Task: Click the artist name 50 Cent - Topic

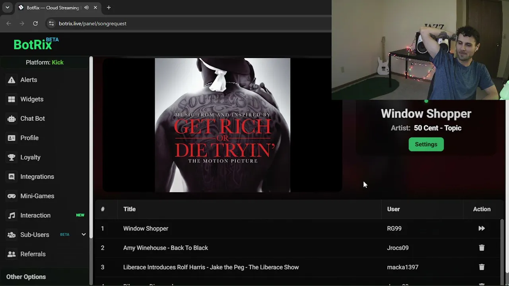Action: (x=437, y=128)
